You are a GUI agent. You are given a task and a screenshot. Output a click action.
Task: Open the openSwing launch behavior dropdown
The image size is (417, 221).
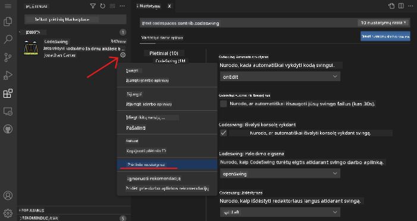click(280, 174)
